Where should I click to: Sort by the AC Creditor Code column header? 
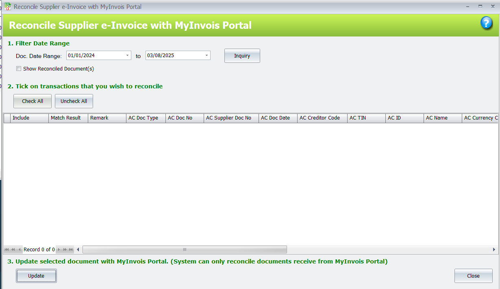322,118
